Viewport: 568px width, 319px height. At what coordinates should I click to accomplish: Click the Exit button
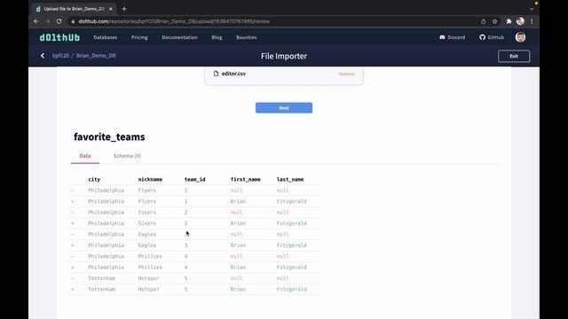point(514,56)
